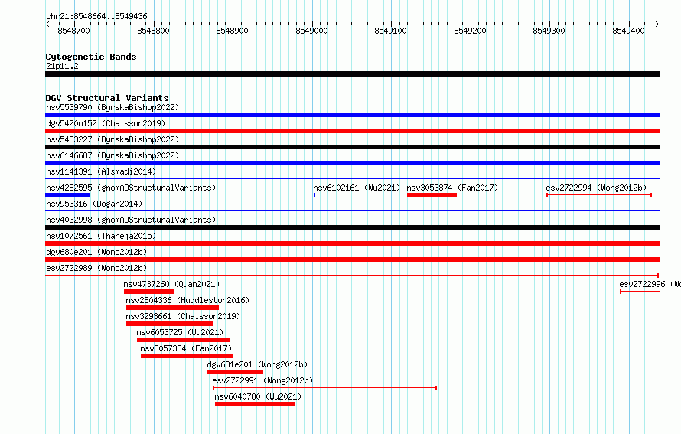Click the thin blue nsv953316 line

pyautogui.click(x=352, y=210)
